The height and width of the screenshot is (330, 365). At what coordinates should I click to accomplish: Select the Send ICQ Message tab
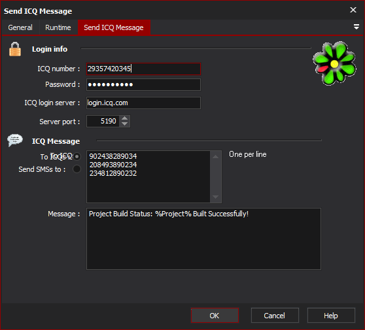114,27
